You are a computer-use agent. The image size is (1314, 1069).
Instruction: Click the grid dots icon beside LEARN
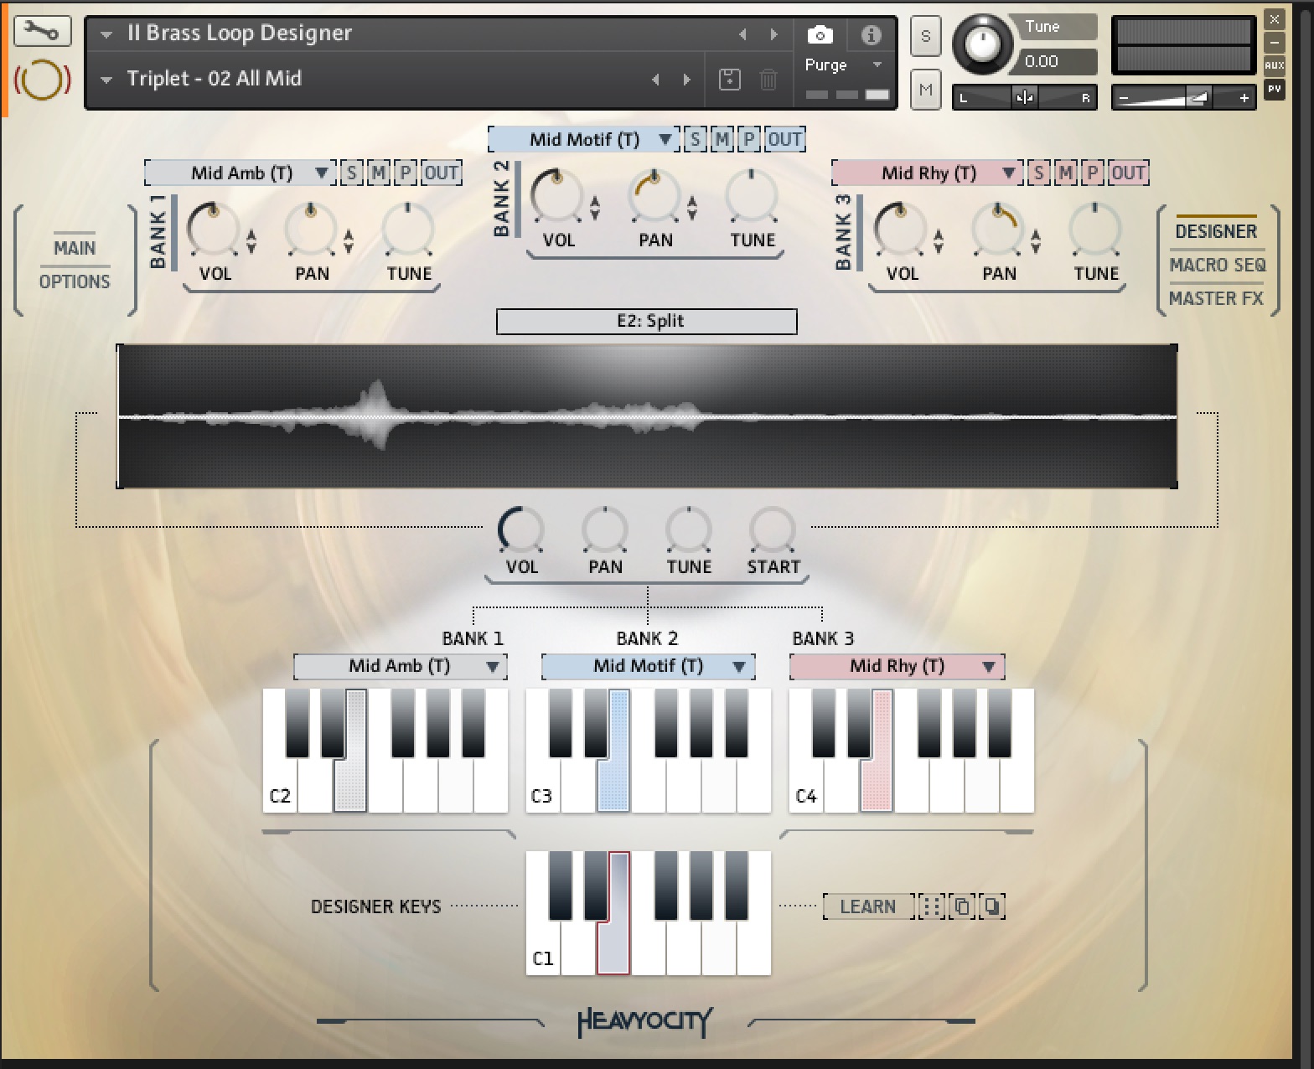click(931, 906)
